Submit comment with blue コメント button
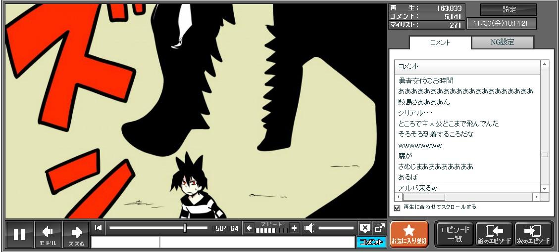The width and height of the screenshot is (560, 252). pos(371,242)
